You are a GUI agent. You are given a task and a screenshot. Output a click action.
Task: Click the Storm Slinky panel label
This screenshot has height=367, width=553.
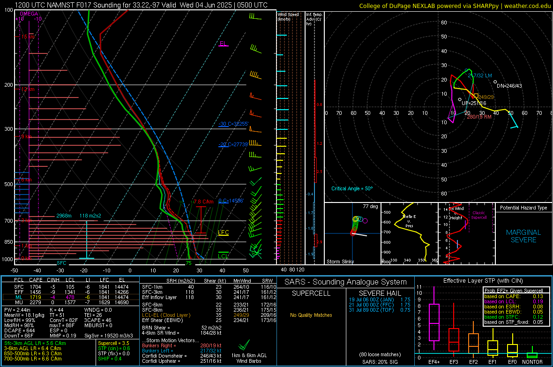point(340,262)
